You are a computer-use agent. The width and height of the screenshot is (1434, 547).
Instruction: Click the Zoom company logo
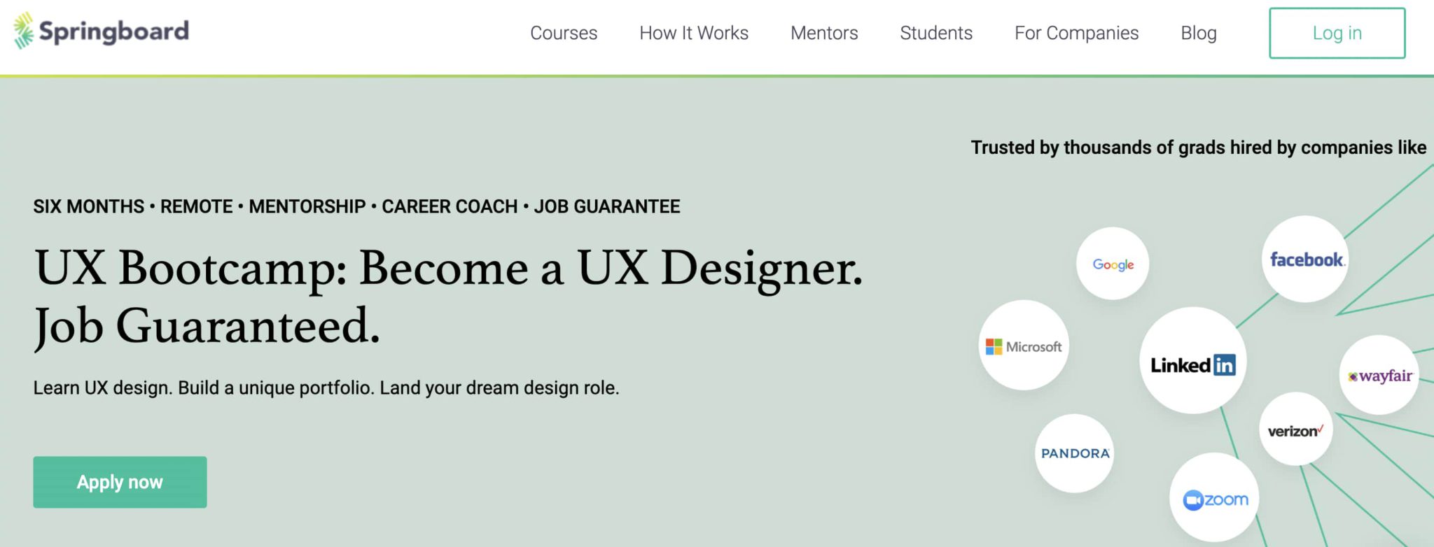click(x=1215, y=498)
